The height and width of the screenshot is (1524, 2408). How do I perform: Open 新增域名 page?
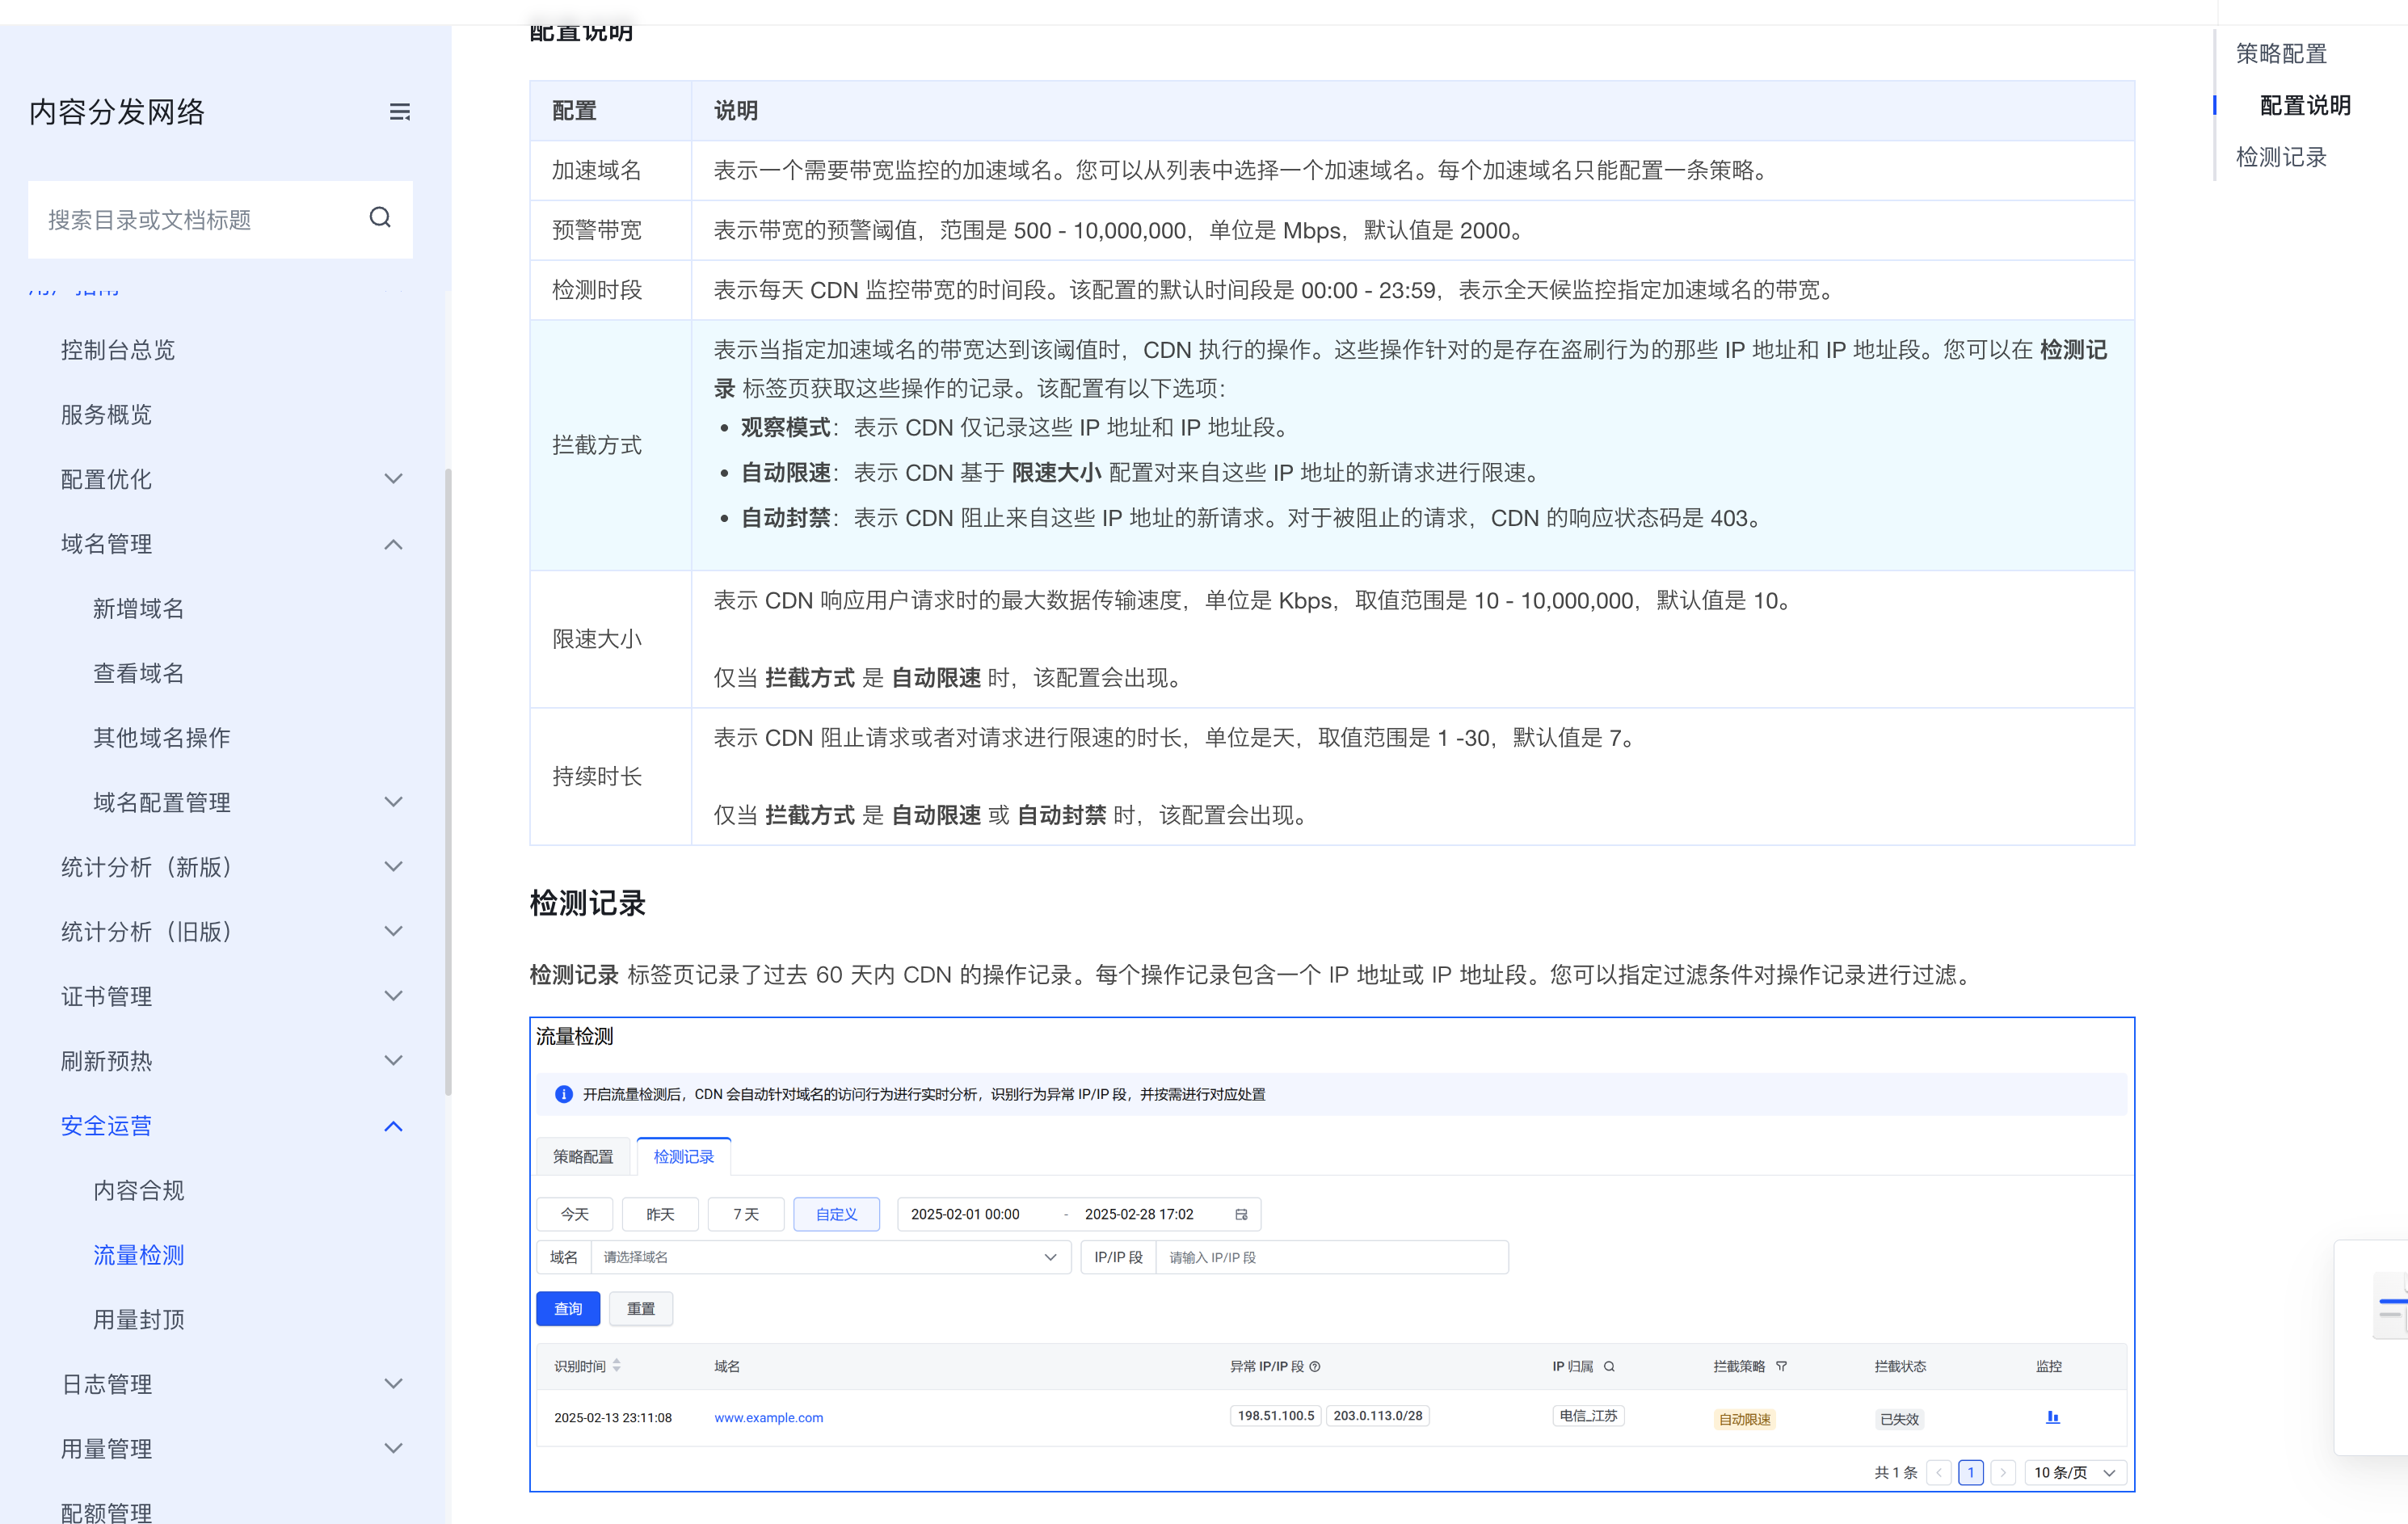click(x=138, y=608)
